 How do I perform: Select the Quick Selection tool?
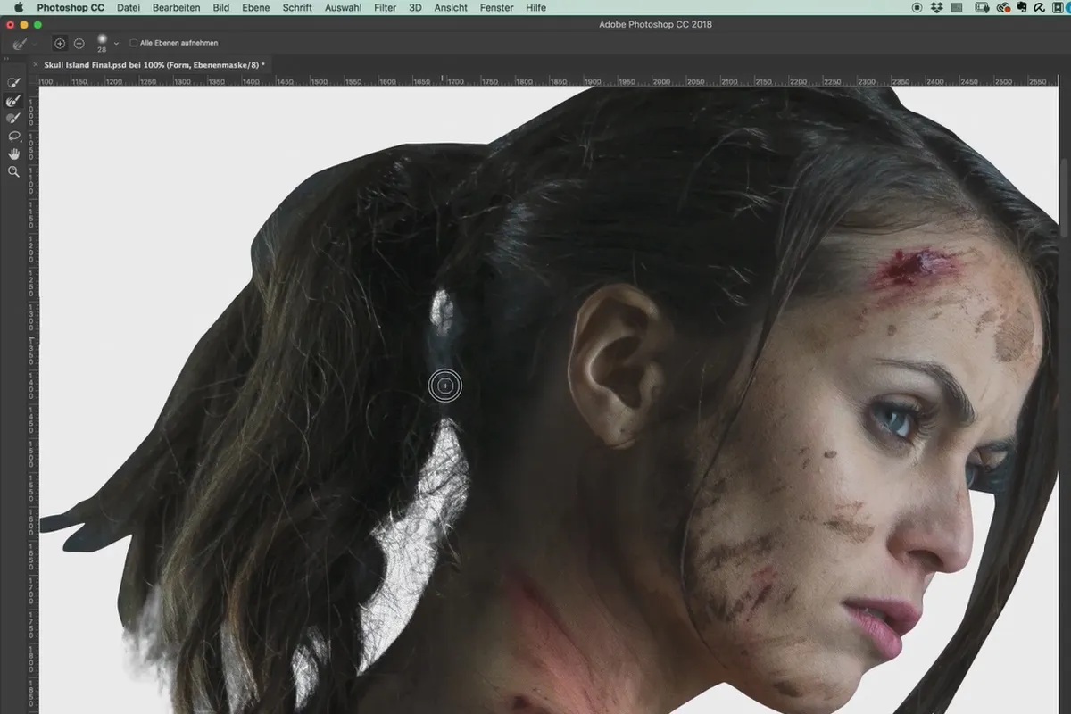point(13,82)
